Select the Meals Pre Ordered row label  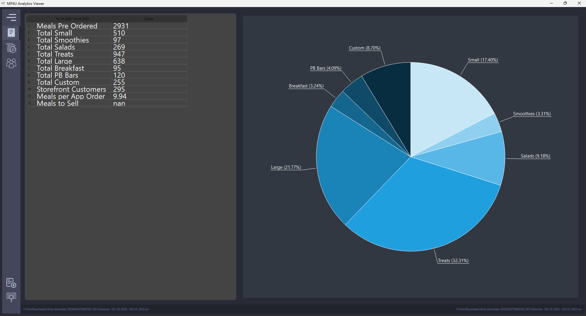coord(67,26)
